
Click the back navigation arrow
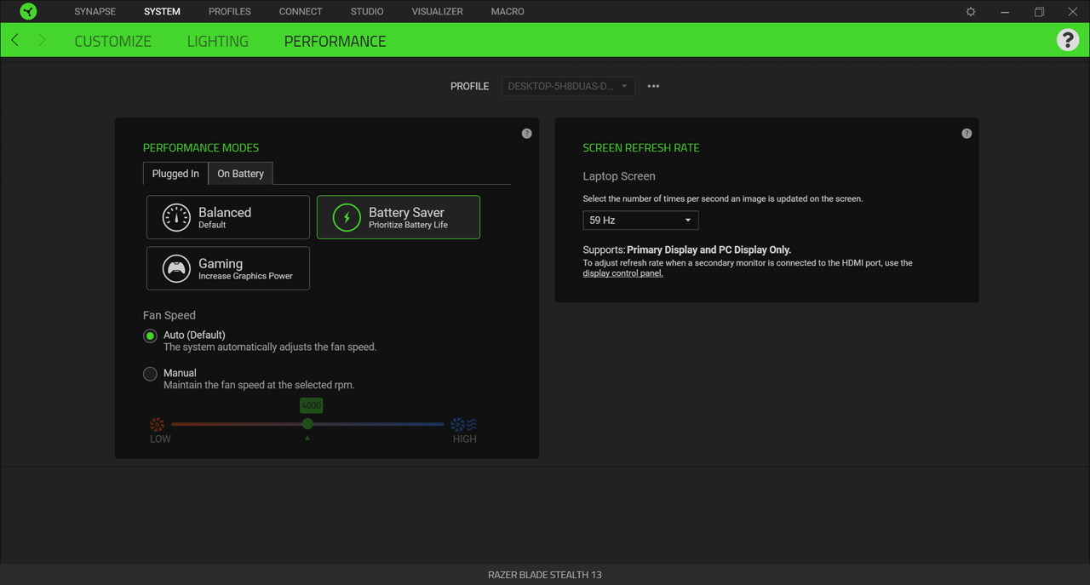(14, 39)
